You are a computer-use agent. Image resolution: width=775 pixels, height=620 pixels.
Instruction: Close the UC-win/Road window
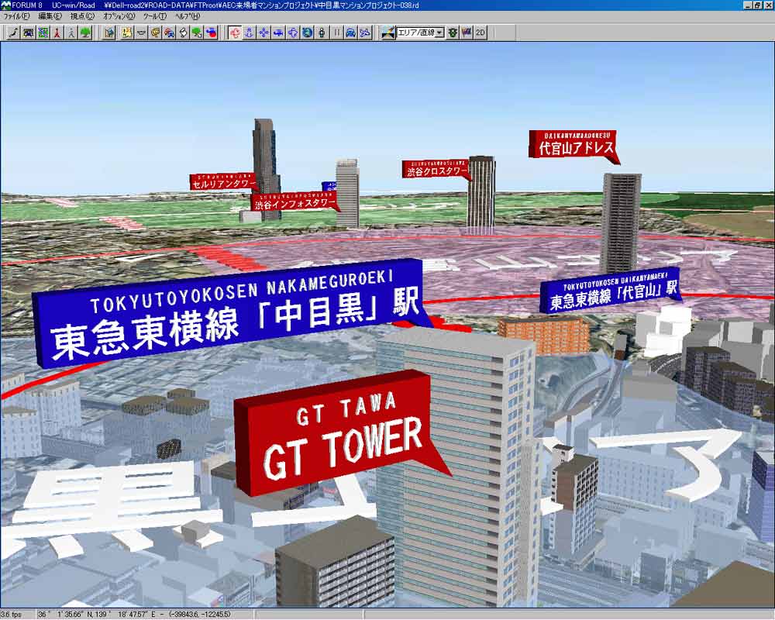[767, 5]
